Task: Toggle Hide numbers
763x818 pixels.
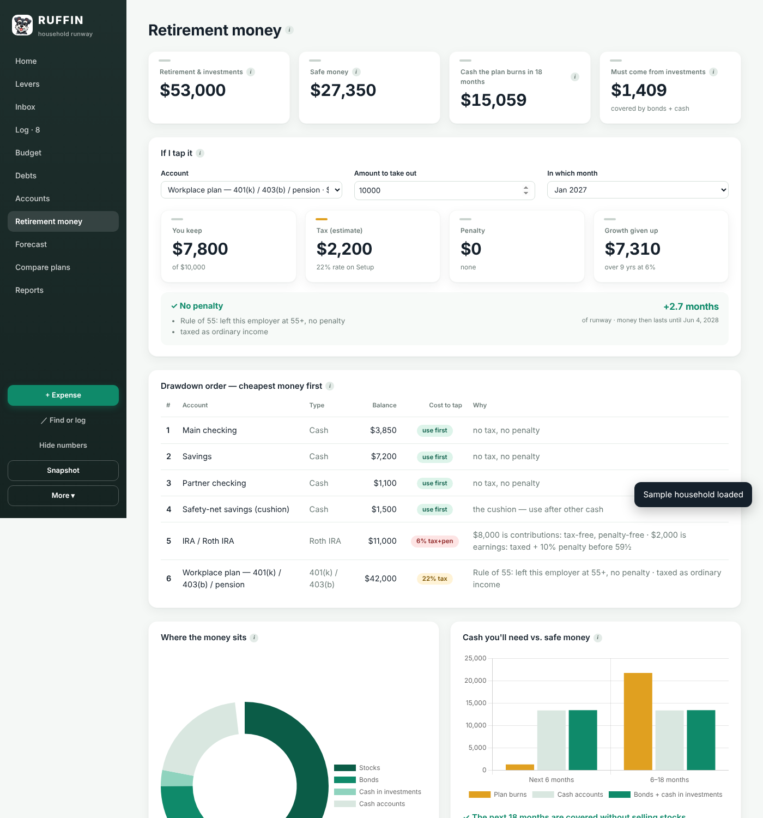Action: coord(63,446)
